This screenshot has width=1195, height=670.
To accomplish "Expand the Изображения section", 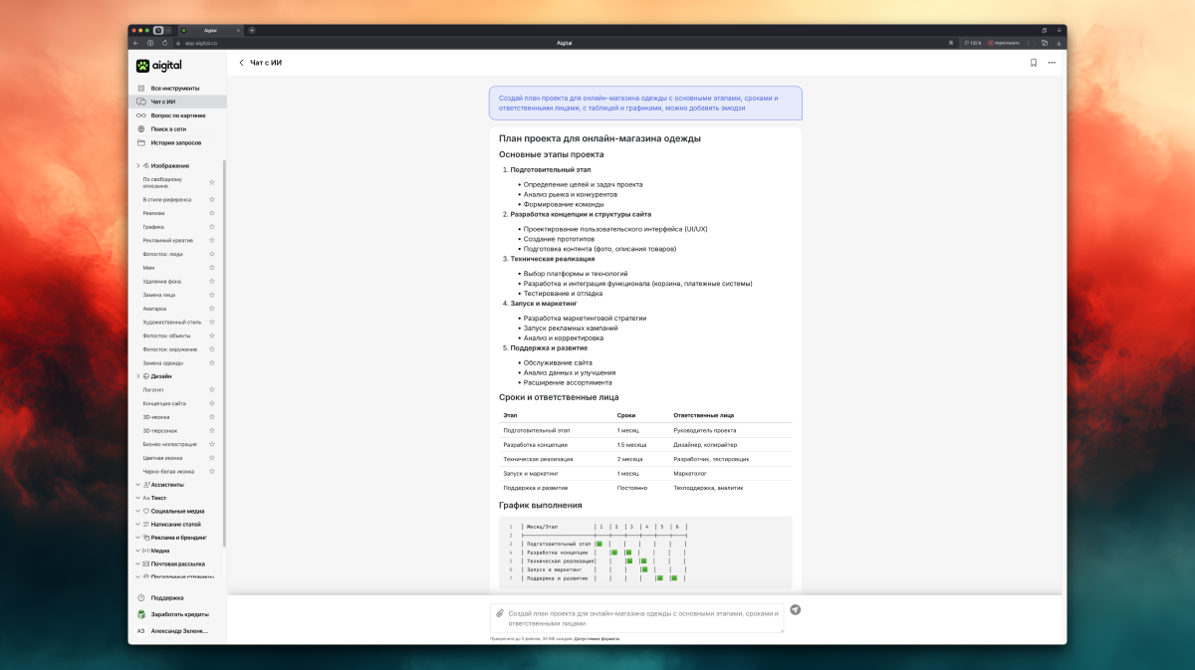I will point(137,165).
